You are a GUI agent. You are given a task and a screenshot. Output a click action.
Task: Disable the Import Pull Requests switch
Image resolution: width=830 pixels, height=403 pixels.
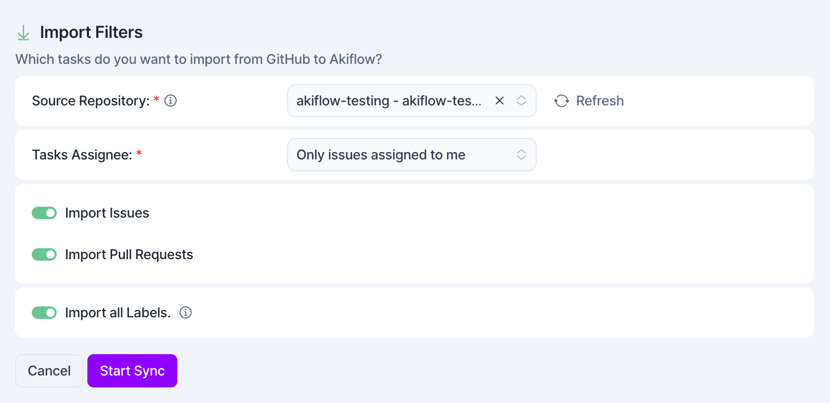44,254
